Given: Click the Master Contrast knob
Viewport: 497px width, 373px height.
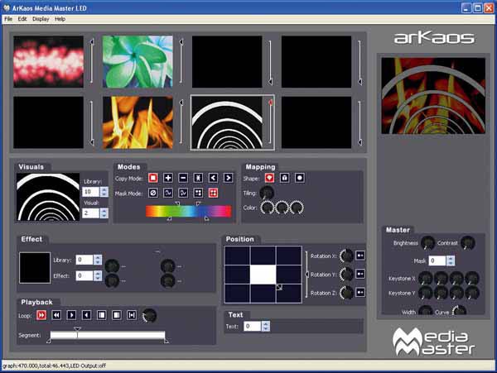Looking at the screenshot, I should click(468, 243).
